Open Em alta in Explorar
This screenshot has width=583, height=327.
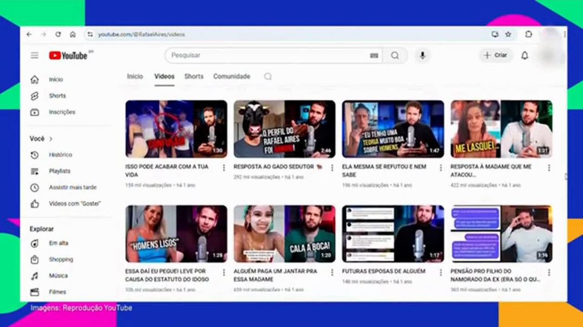click(x=59, y=244)
